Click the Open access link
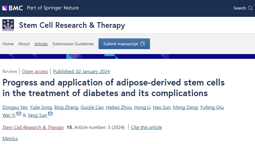 coord(35,71)
